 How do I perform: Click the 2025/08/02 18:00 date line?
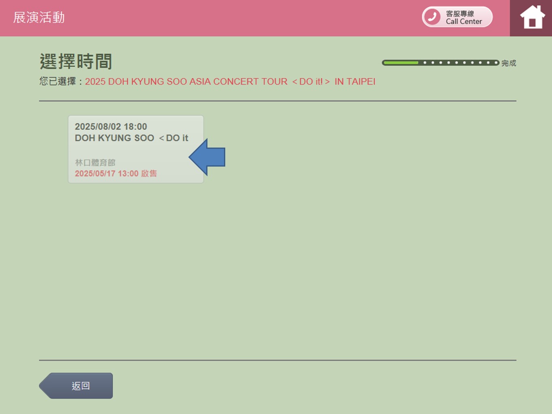(x=111, y=127)
